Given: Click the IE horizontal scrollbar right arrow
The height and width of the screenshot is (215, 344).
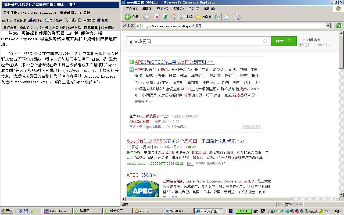Looking at the screenshot, I should click(x=337, y=199).
